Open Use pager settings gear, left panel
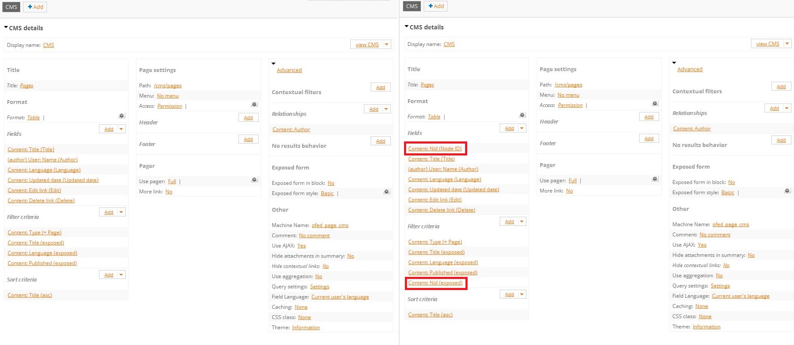Image resolution: width=794 pixels, height=345 pixels. (254, 180)
